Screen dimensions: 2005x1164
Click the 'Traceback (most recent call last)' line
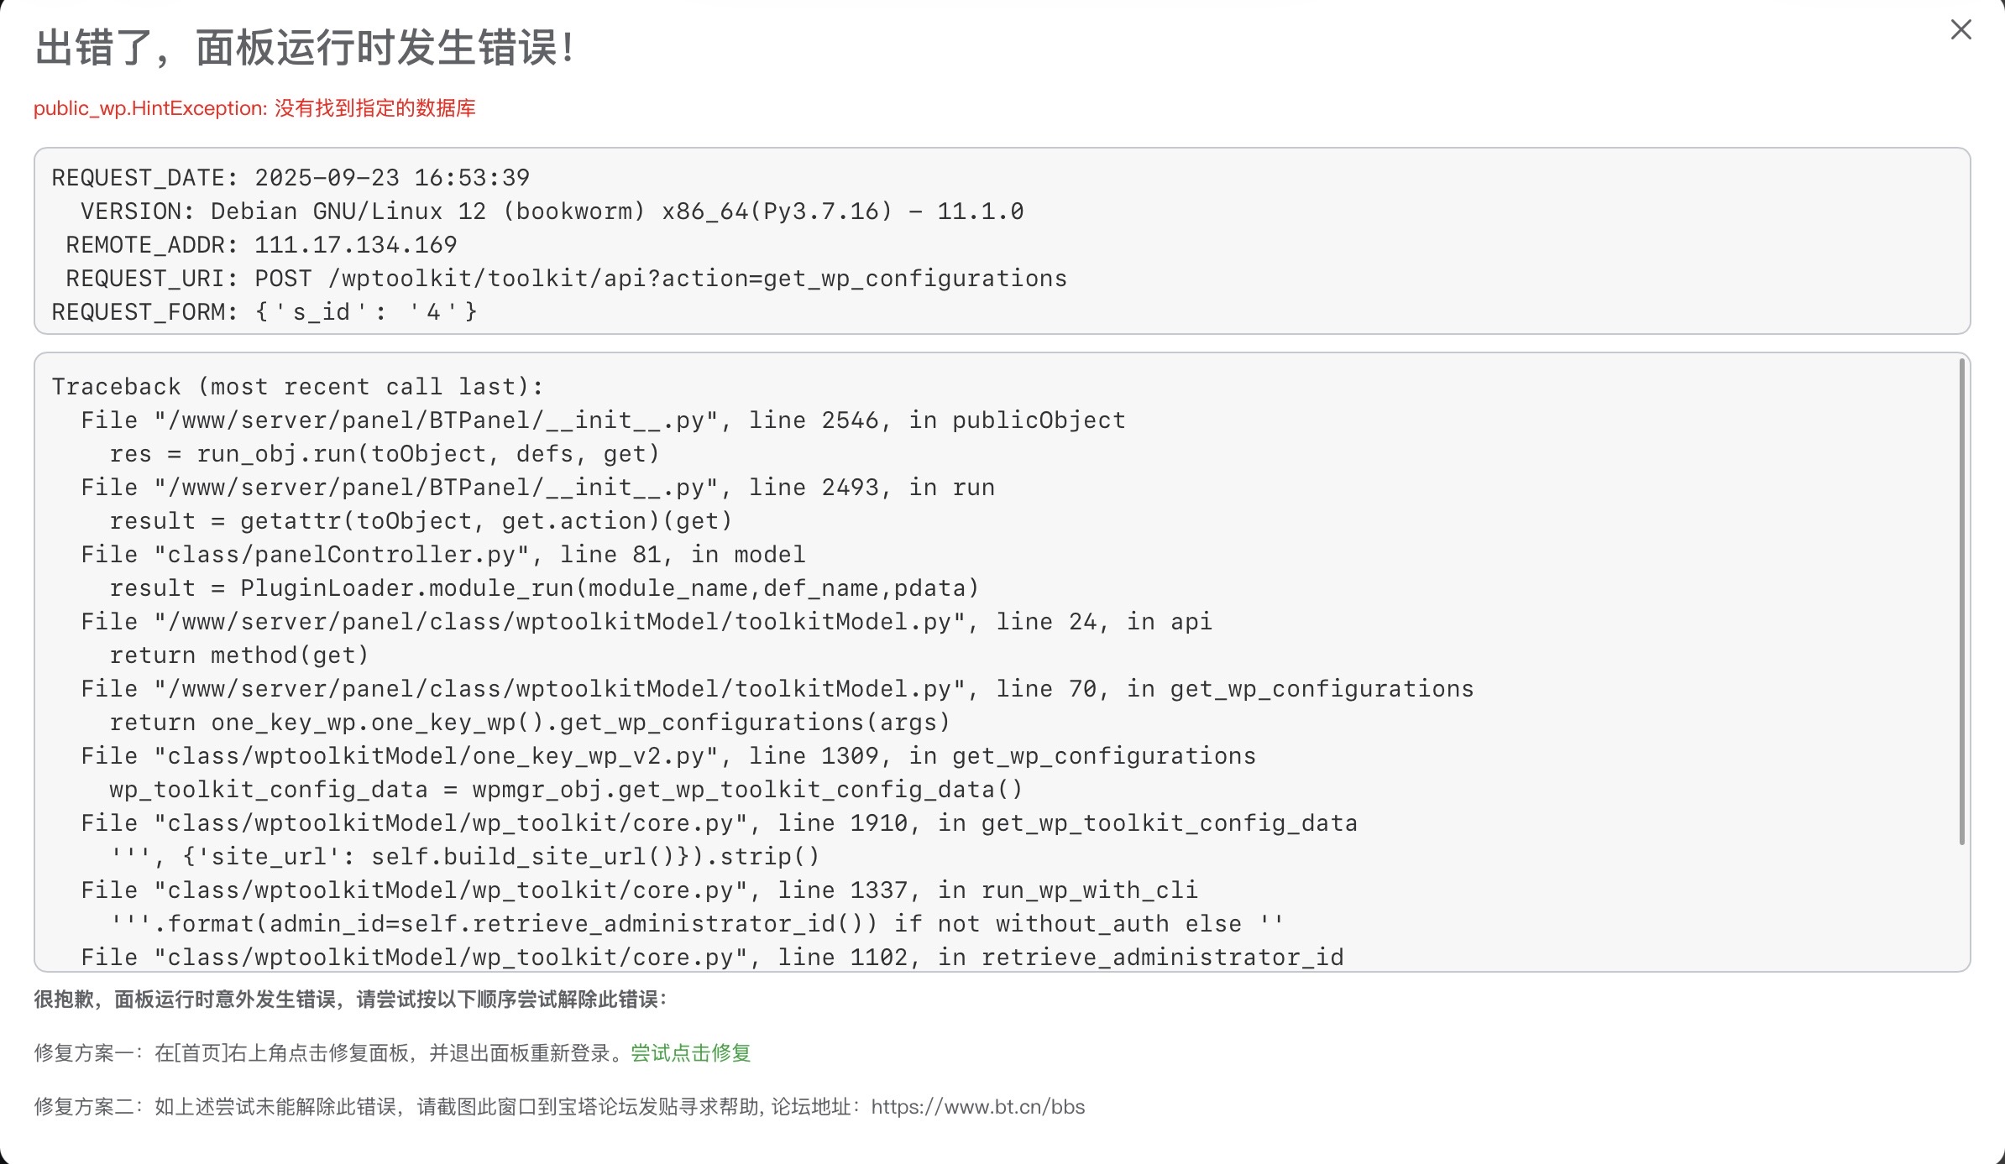pos(298,387)
